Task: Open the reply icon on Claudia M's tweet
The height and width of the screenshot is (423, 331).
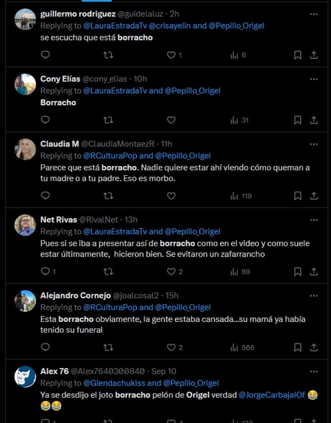Action: coord(45,196)
